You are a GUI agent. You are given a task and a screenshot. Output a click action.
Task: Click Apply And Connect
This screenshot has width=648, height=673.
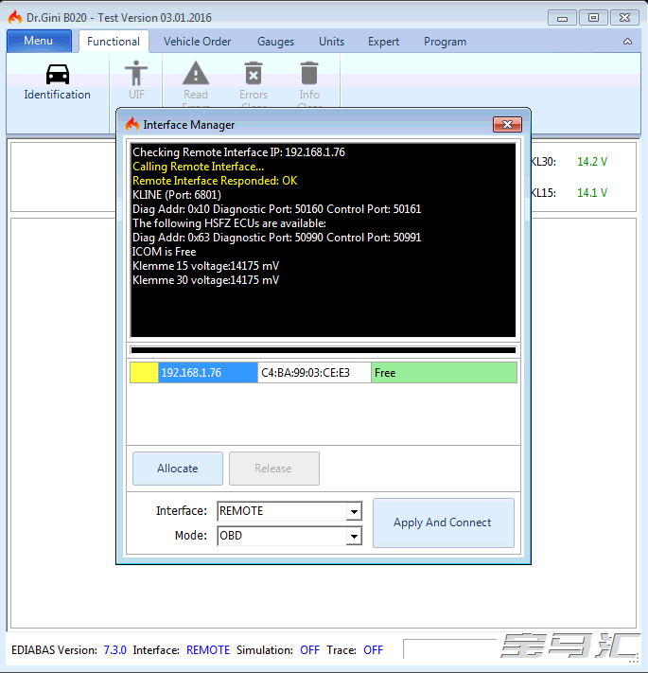(444, 522)
